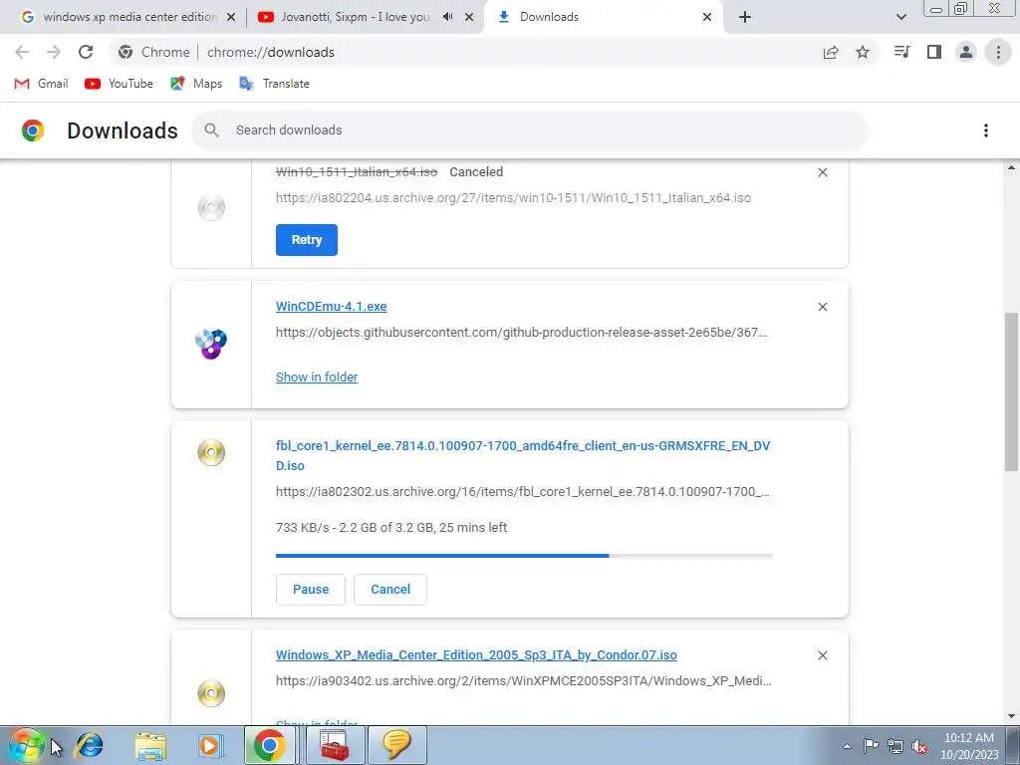Click the browser back arrow
The image size is (1020, 765).
22,52
